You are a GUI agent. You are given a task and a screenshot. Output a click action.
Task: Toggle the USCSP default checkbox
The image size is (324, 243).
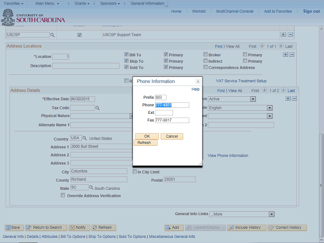pos(79,35)
